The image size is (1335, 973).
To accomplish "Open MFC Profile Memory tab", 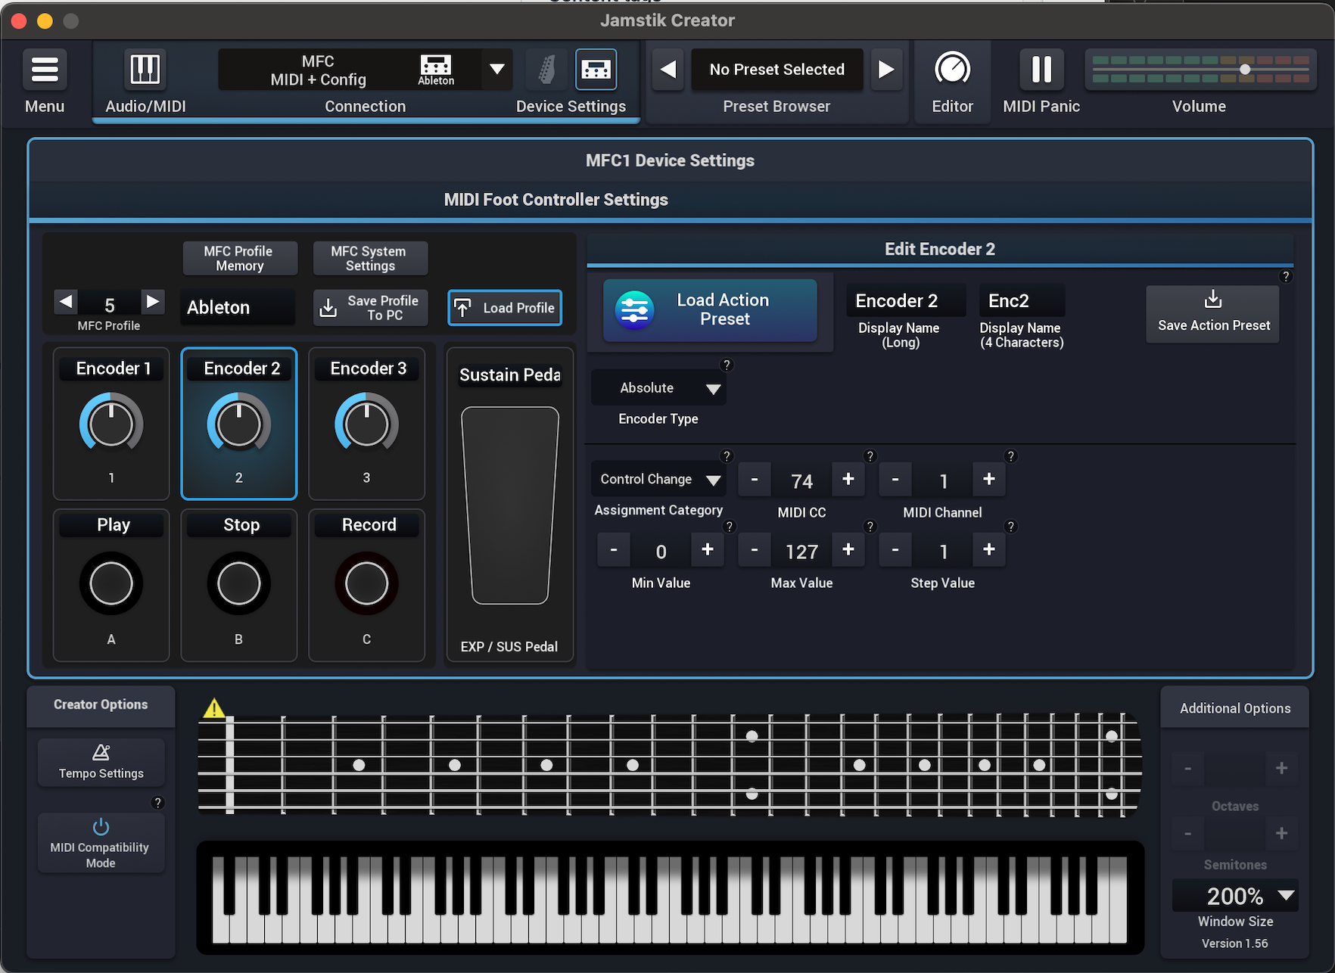I will [x=239, y=259].
